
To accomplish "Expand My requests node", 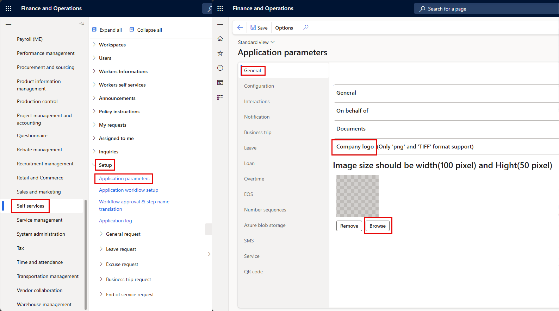I will pyautogui.click(x=94, y=125).
